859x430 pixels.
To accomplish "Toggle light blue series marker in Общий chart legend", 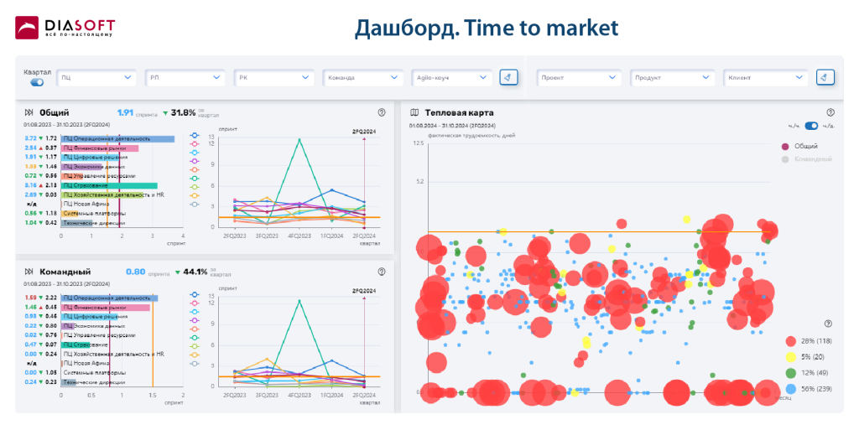I will 195,153.
